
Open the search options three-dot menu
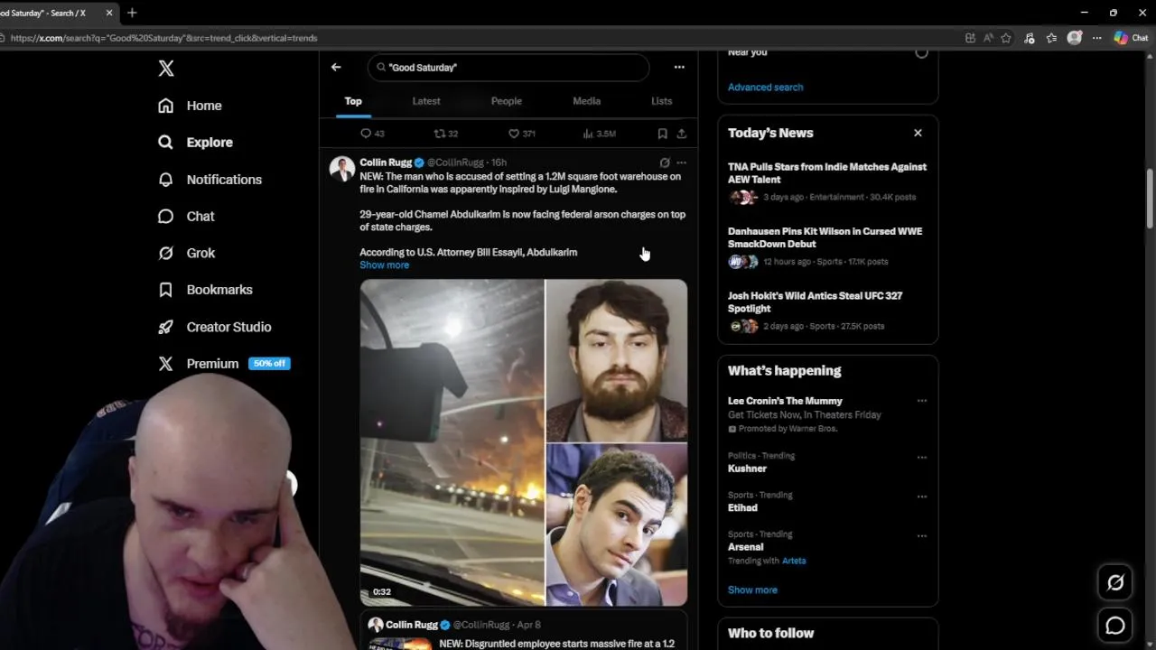pos(679,67)
